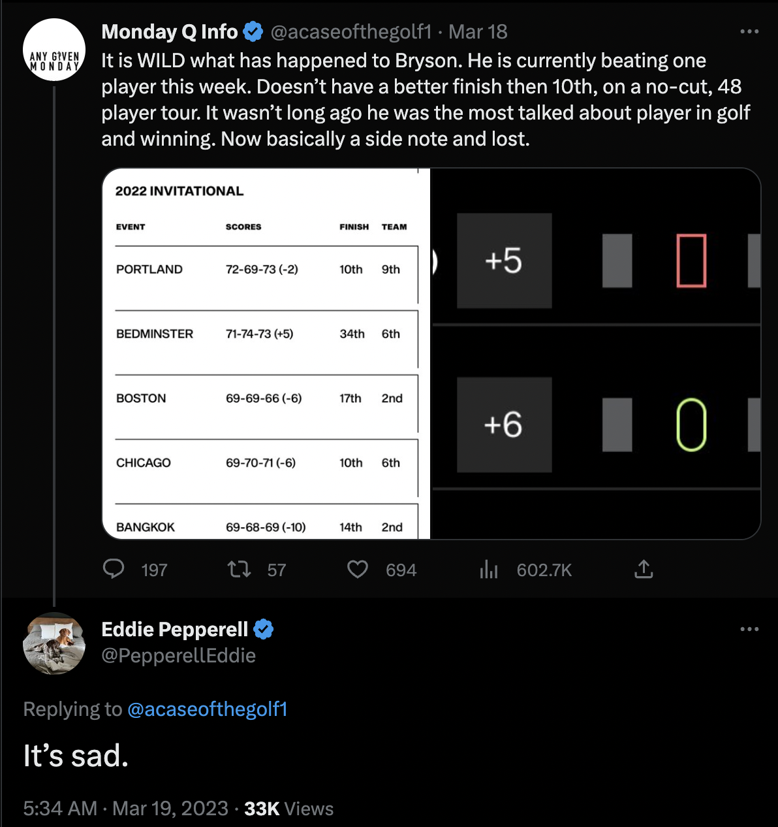Retweet the Monday Q Info post

239,570
